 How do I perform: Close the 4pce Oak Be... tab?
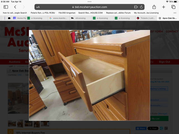[x=160, y=18]
